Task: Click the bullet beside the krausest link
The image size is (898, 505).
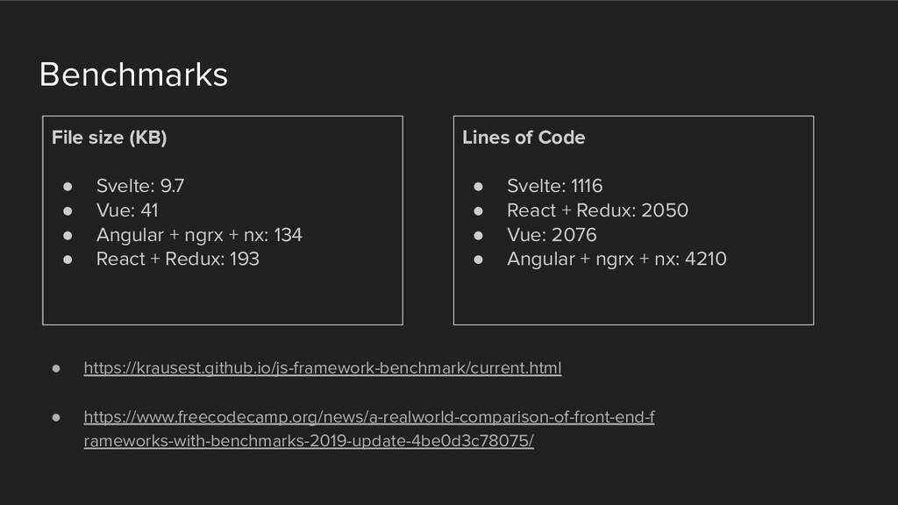Action: (x=56, y=368)
